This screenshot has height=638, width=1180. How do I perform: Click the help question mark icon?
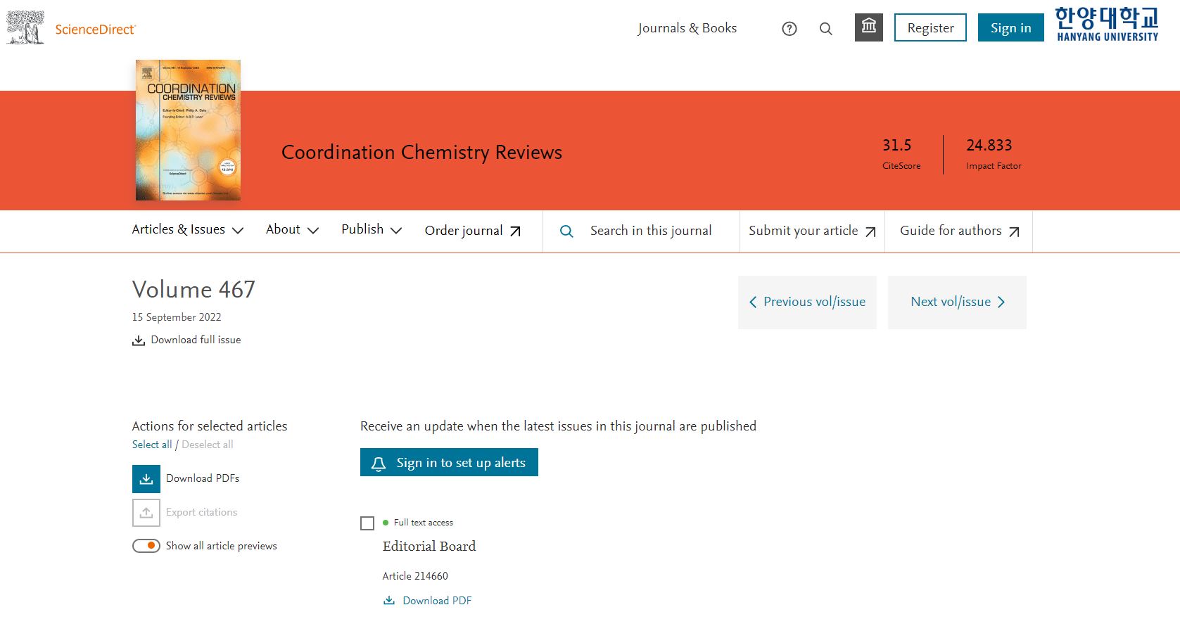tap(789, 29)
